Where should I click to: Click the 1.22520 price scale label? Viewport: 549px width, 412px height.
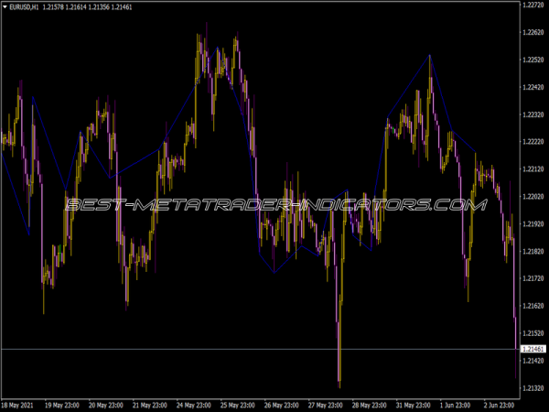click(533, 60)
